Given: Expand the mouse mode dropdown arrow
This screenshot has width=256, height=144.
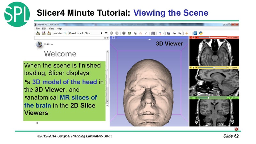Looking at the screenshot, I should pyautogui.click(x=163, y=33).
